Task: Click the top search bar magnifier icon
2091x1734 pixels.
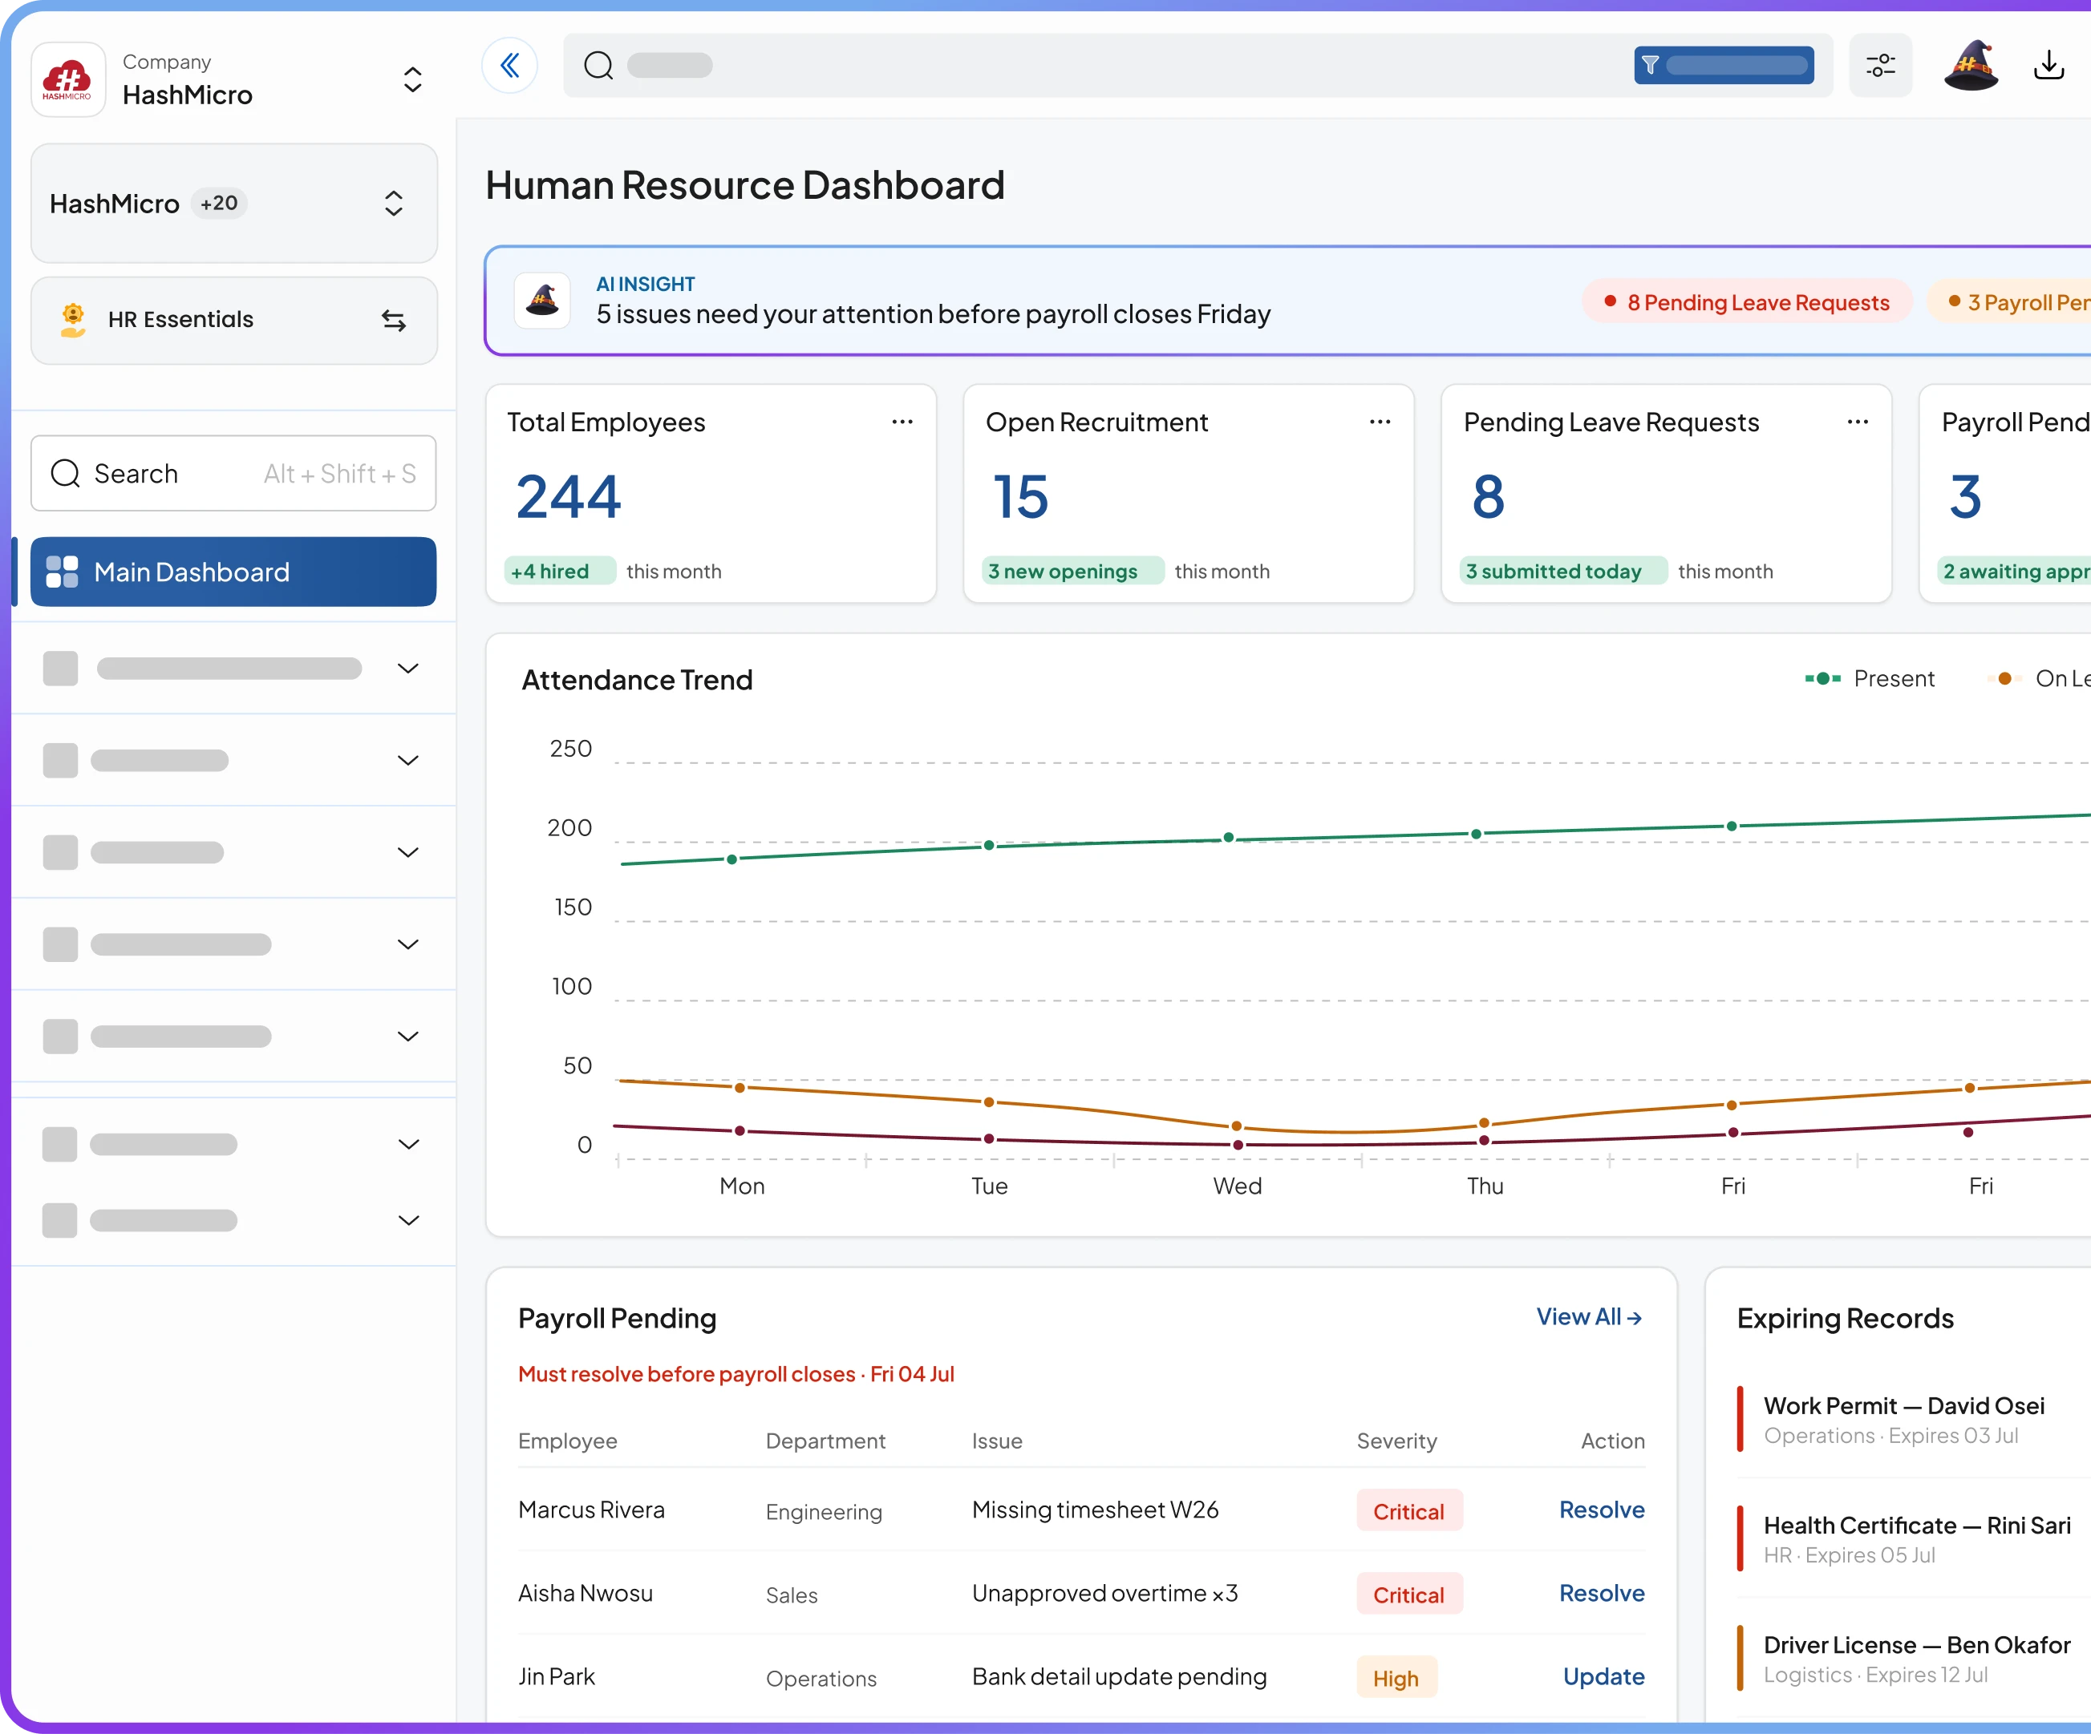Action: click(x=598, y=66)
